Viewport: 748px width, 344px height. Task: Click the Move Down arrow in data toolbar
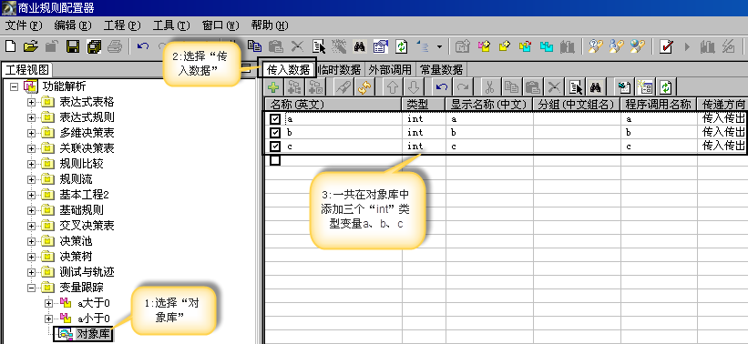pyautogui.click(x=414, y=87)
